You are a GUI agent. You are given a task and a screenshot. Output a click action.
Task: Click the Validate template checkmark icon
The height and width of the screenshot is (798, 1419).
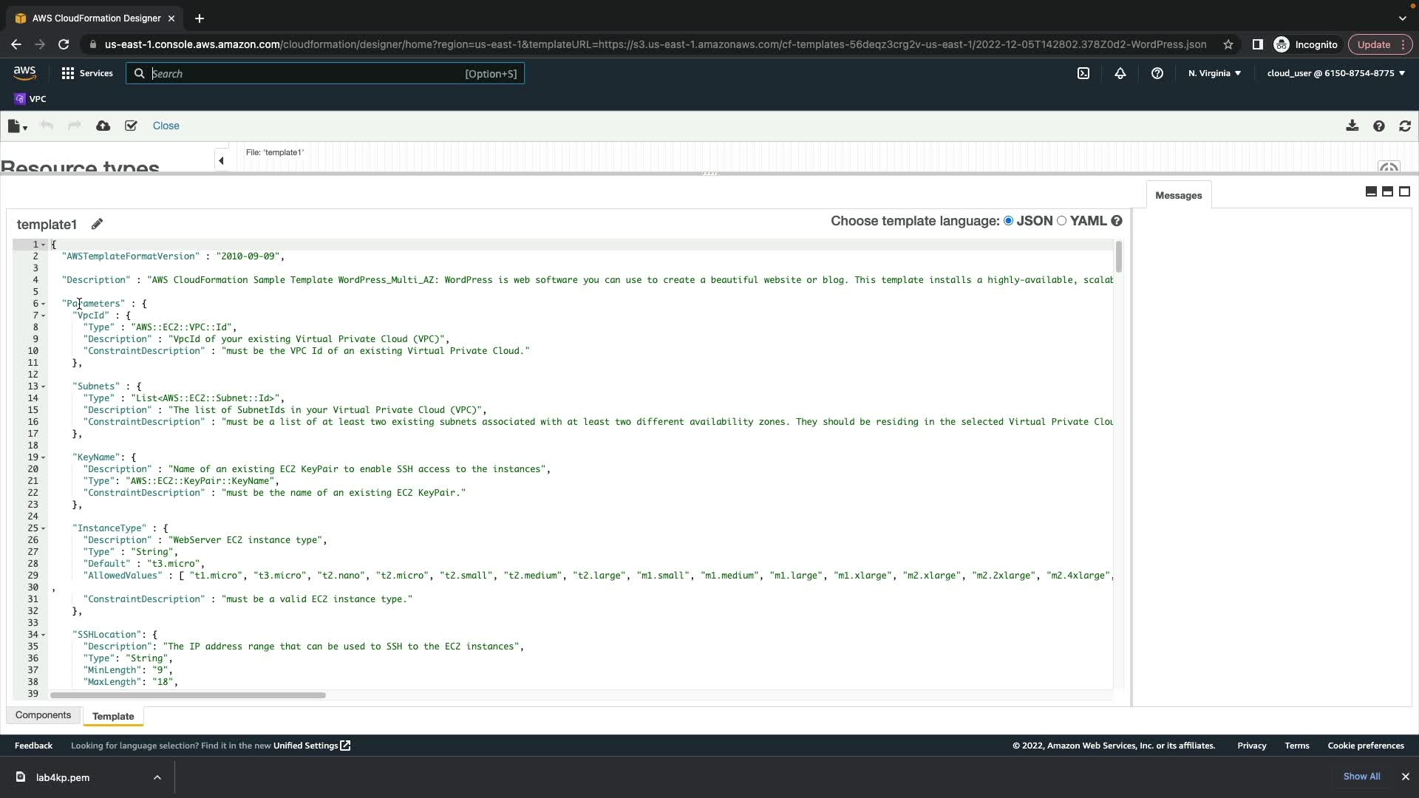131,126
